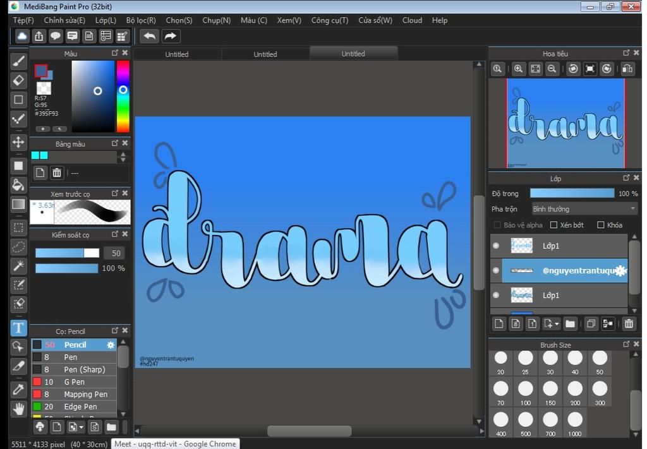Delete palette color with trash icon

(x=57, y=173)
